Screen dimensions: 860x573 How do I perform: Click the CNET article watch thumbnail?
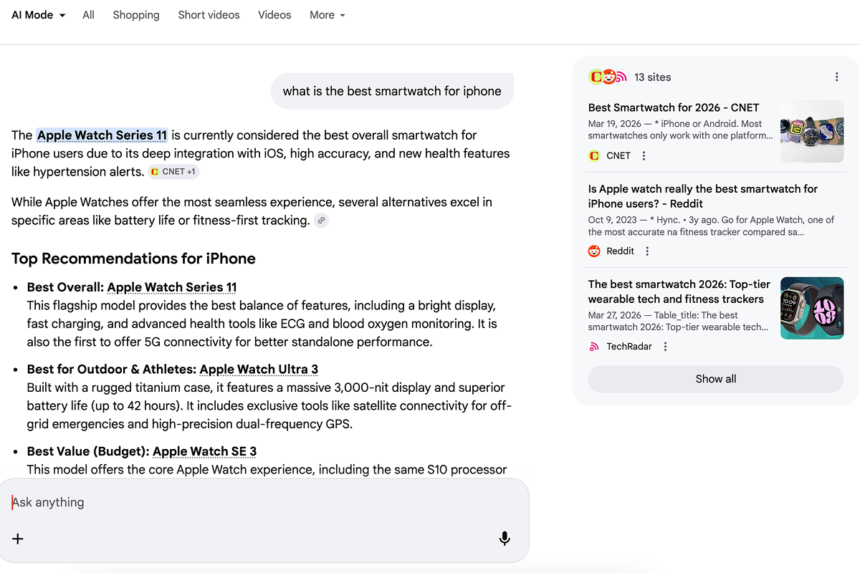pyautogui.click(x=812, y=131)
